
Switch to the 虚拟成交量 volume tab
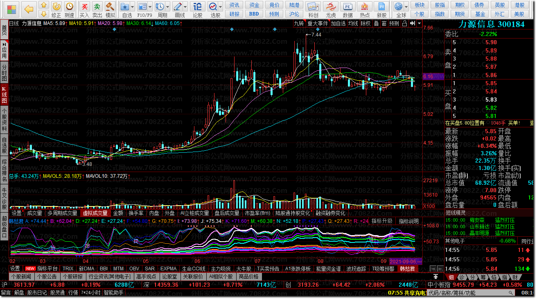coord(95,213)
